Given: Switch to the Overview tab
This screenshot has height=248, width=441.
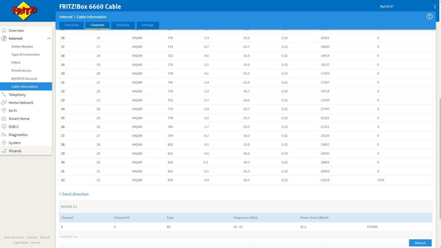Looking at the screenshot, I should coord(72,25).
